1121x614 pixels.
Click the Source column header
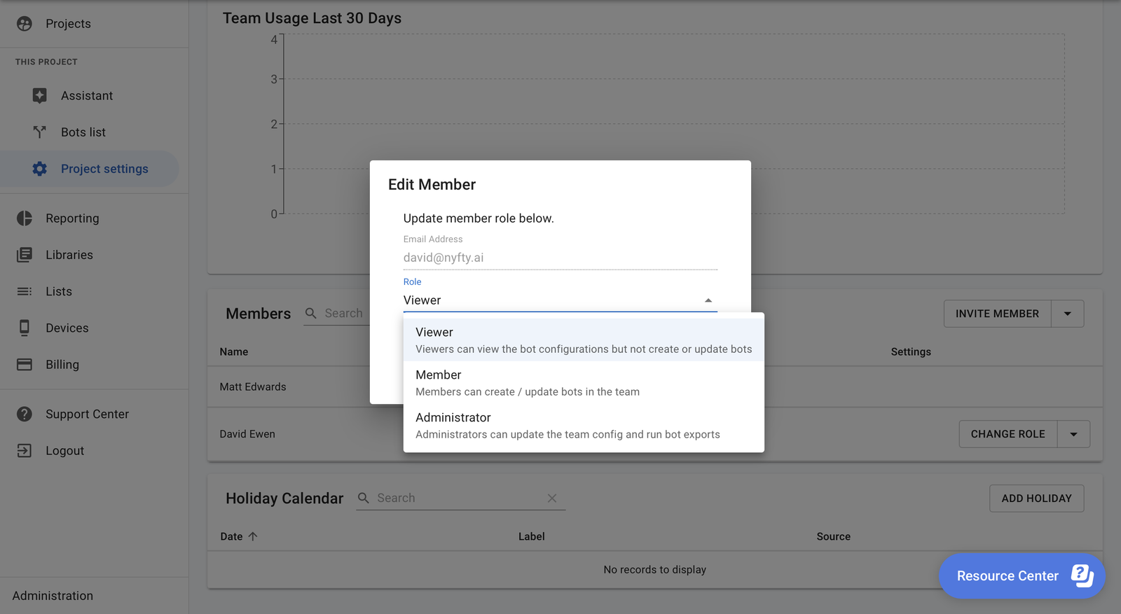[833, 536]
